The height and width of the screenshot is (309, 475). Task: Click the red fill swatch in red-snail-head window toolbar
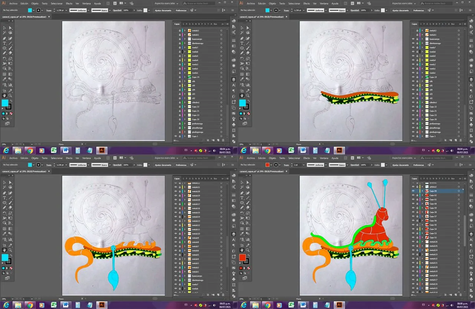[x=242, y=257]
